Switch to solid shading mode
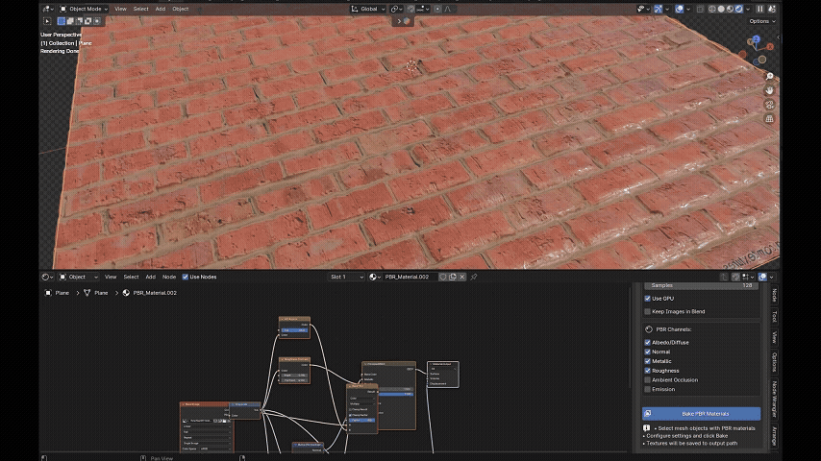Screen dimensions: 821x461 (721, 9)
